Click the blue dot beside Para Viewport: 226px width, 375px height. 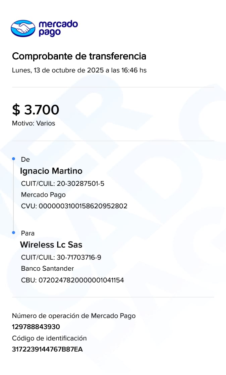(x=14, y=232)
